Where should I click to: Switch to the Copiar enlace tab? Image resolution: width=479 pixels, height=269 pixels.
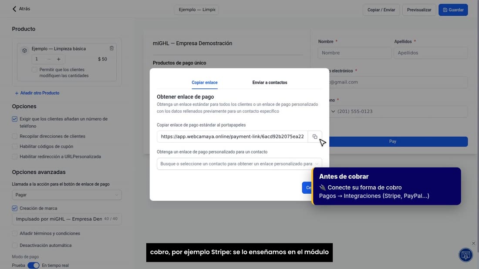204,82
